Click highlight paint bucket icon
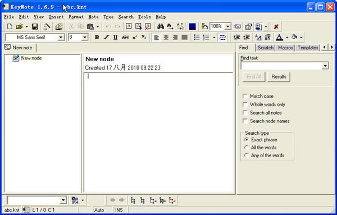The height and width of the screenshot is (215, 337). 294,38
